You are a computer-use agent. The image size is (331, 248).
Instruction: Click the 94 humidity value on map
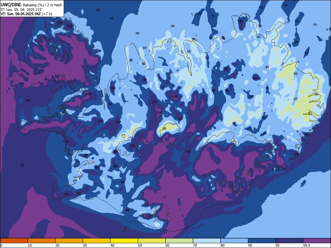point(297,42)
